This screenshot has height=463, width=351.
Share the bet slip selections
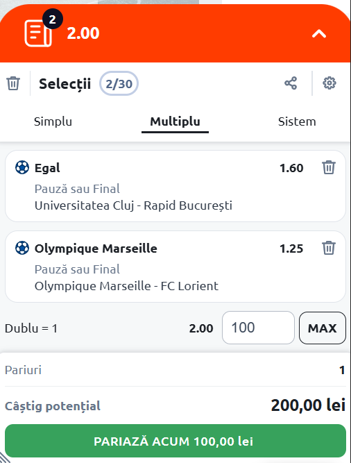pyautogui.click(x=291, y=83)
